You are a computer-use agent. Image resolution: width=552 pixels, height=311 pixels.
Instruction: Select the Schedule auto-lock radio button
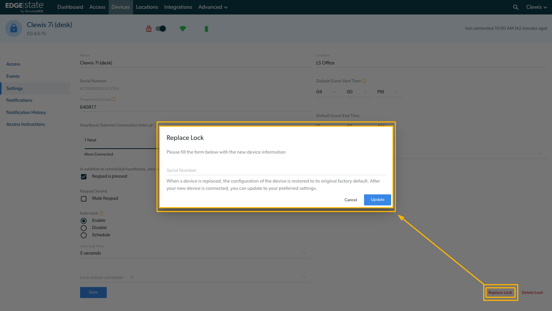[83, 235]
